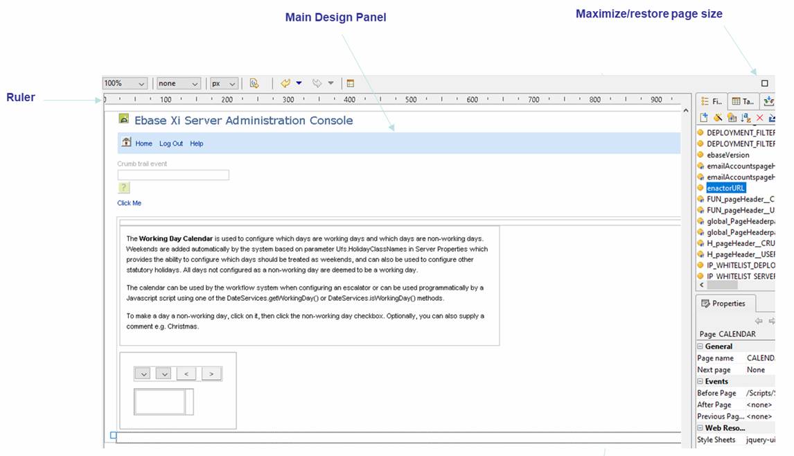Open the 'none' dropdown in toolbar
The height and width of the screenshot is (456, 794).
179,83
